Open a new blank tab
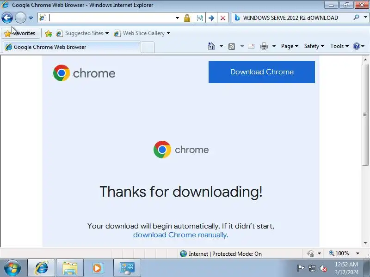 [148, 47]
